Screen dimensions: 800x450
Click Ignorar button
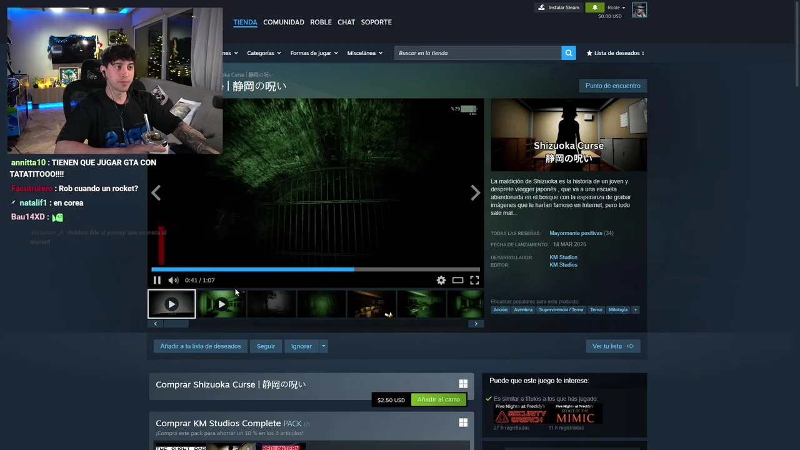click(x=301, y=346)
